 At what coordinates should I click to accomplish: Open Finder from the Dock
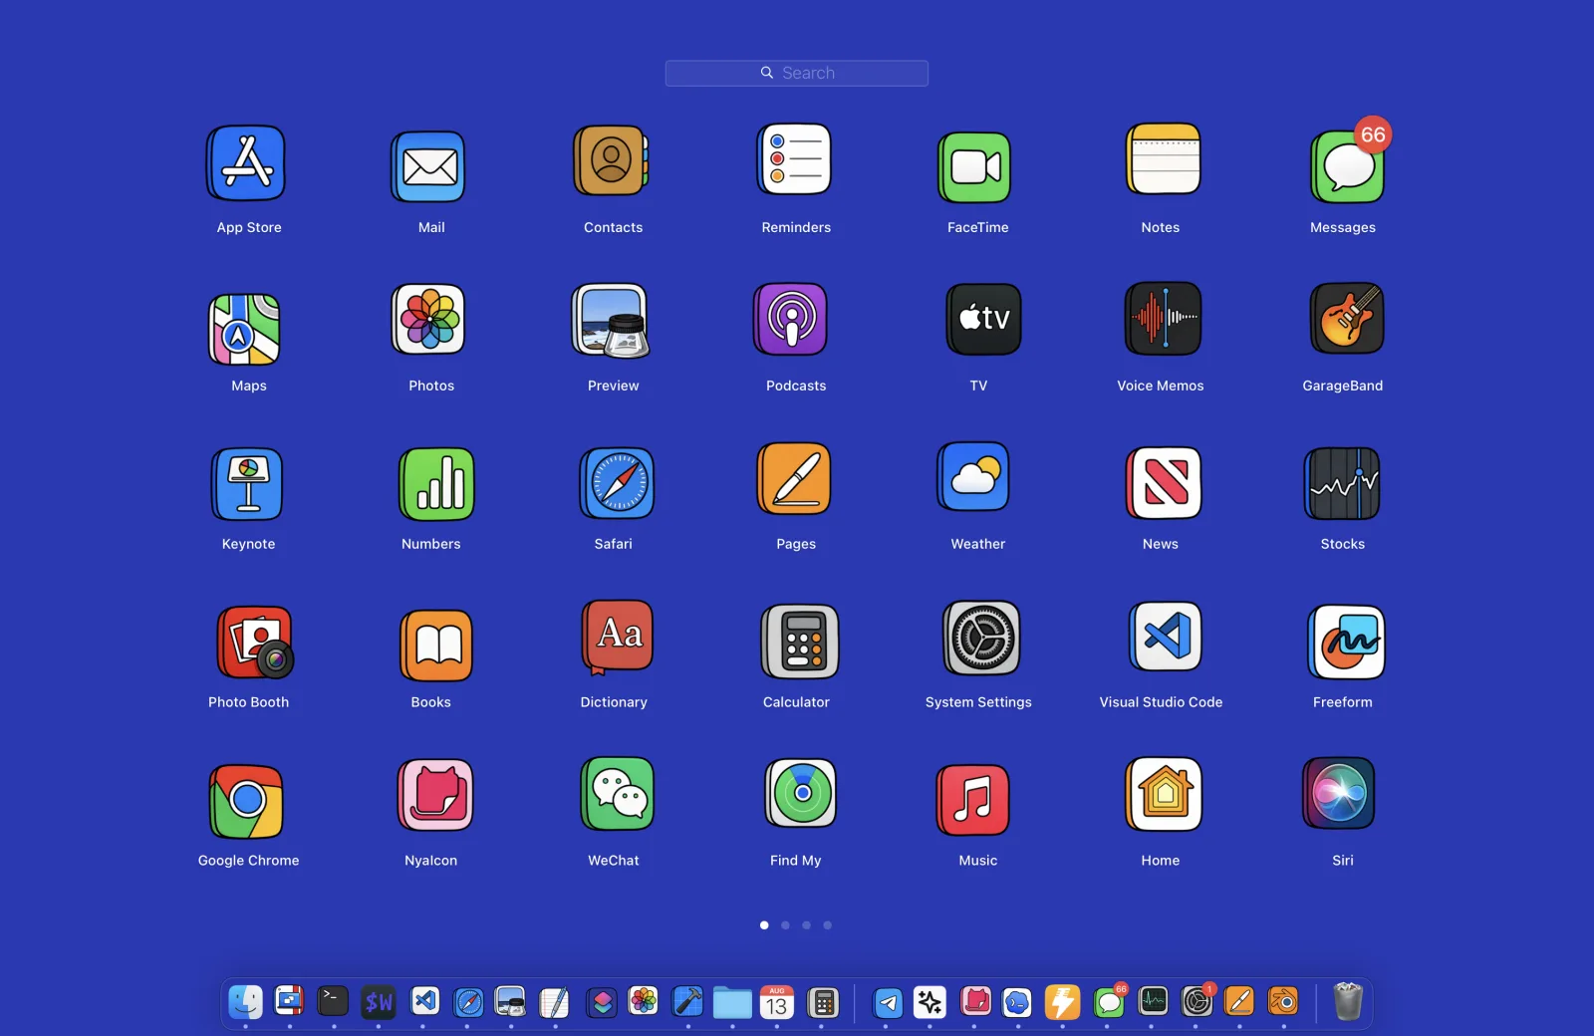(245, 1002)
